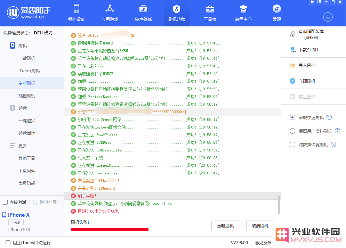Open help icon beside 保留用户资料刷机
This screenshot has width=346, height=248.
(337, 131)
